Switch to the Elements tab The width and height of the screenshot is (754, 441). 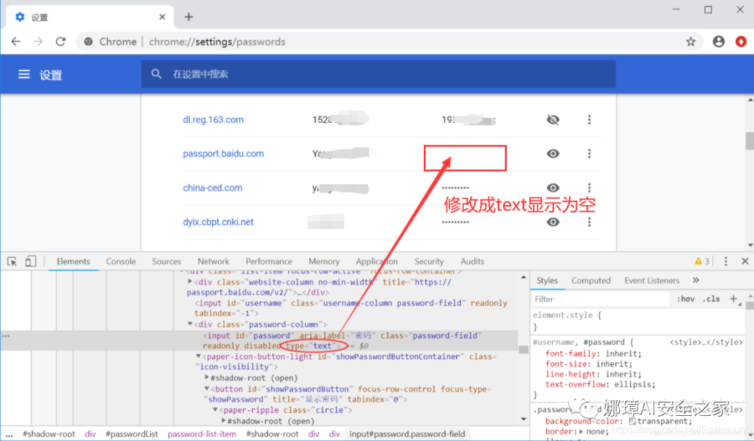click(73, 262)
